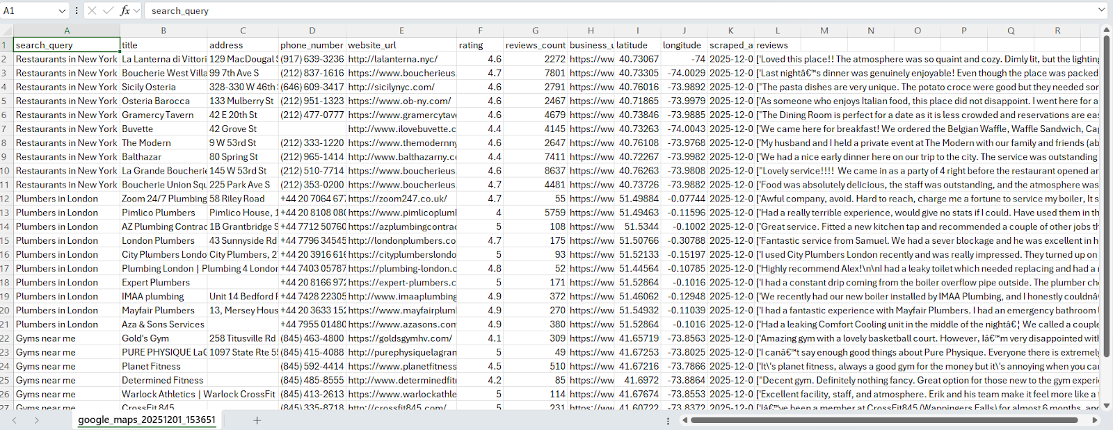1113x430 pixels.
Task: Select phone cell '(845) 592-4414'
Action: pyautogui.click(x=312, y=366)
